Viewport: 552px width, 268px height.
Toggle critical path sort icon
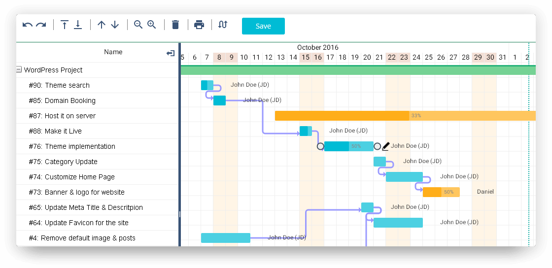(222, 24)
